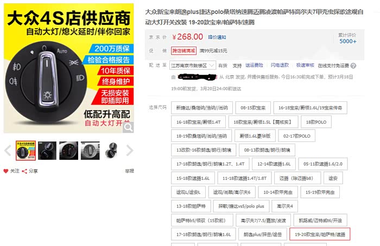The image size is (380, 246).
Task: Click 闪电退款 service link
Action: [280, 65]
